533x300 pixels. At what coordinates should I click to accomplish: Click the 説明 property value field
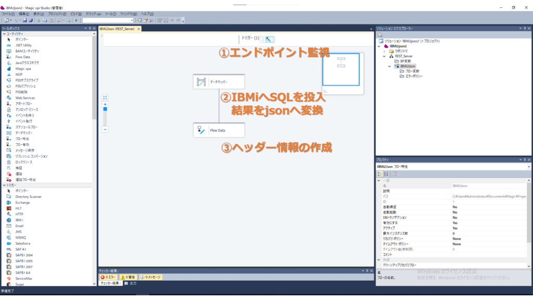pyautogui.click(x=489, y=191)
